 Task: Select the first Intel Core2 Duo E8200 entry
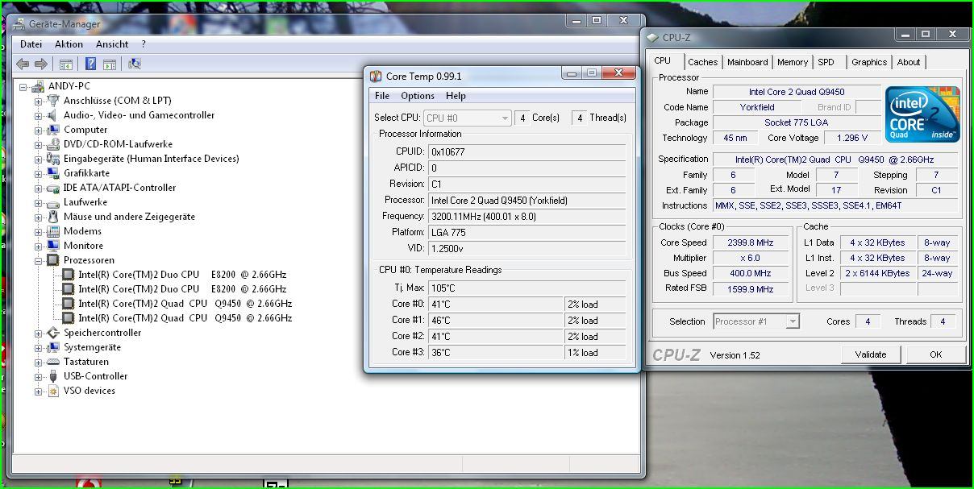click(182, 275)
